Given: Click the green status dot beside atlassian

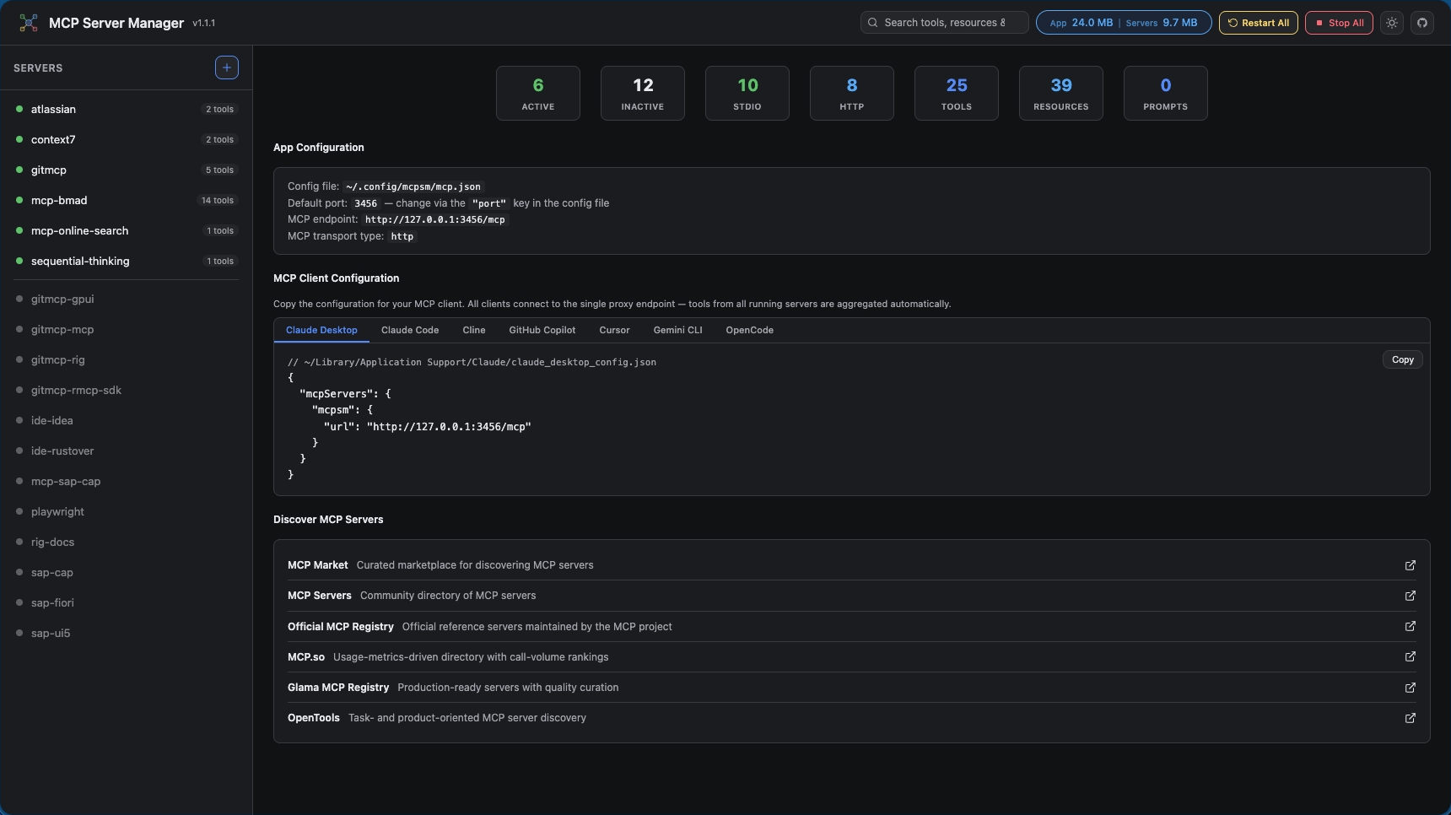Looking at the screenshot, I should tap(19, 109).
